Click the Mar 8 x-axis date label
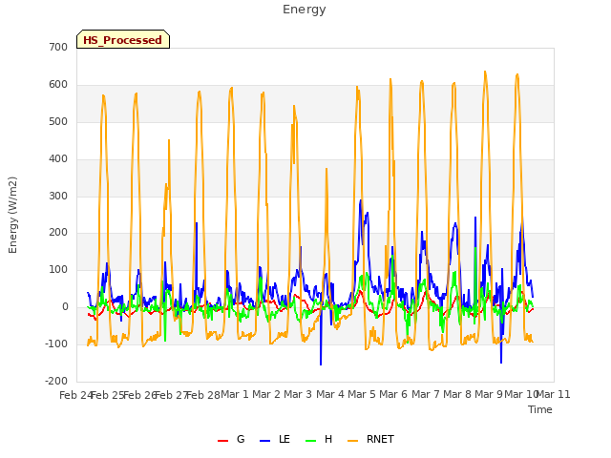 457,394
